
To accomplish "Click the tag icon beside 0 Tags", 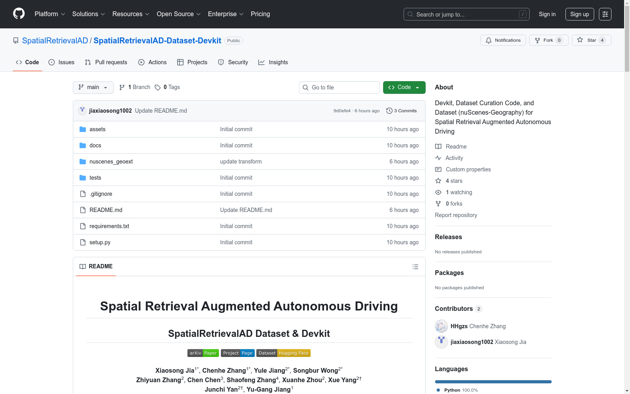I will click(157, 87).
